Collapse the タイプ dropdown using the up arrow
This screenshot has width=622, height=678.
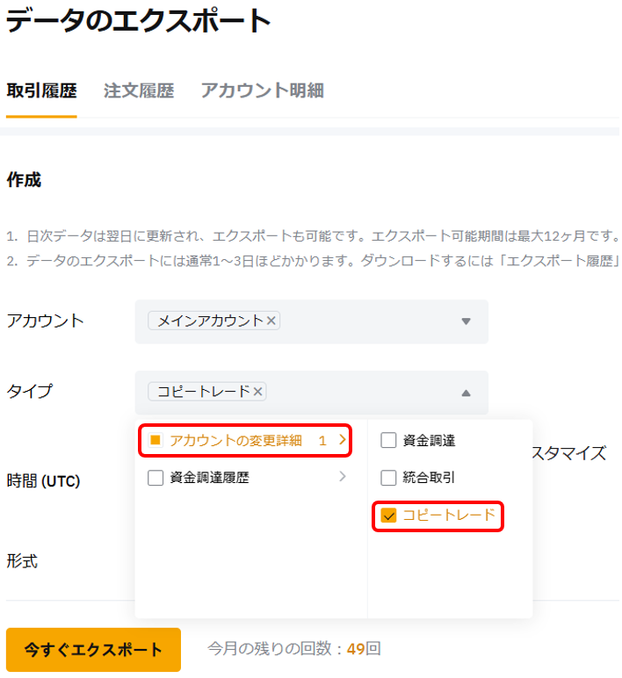[466, 393]
